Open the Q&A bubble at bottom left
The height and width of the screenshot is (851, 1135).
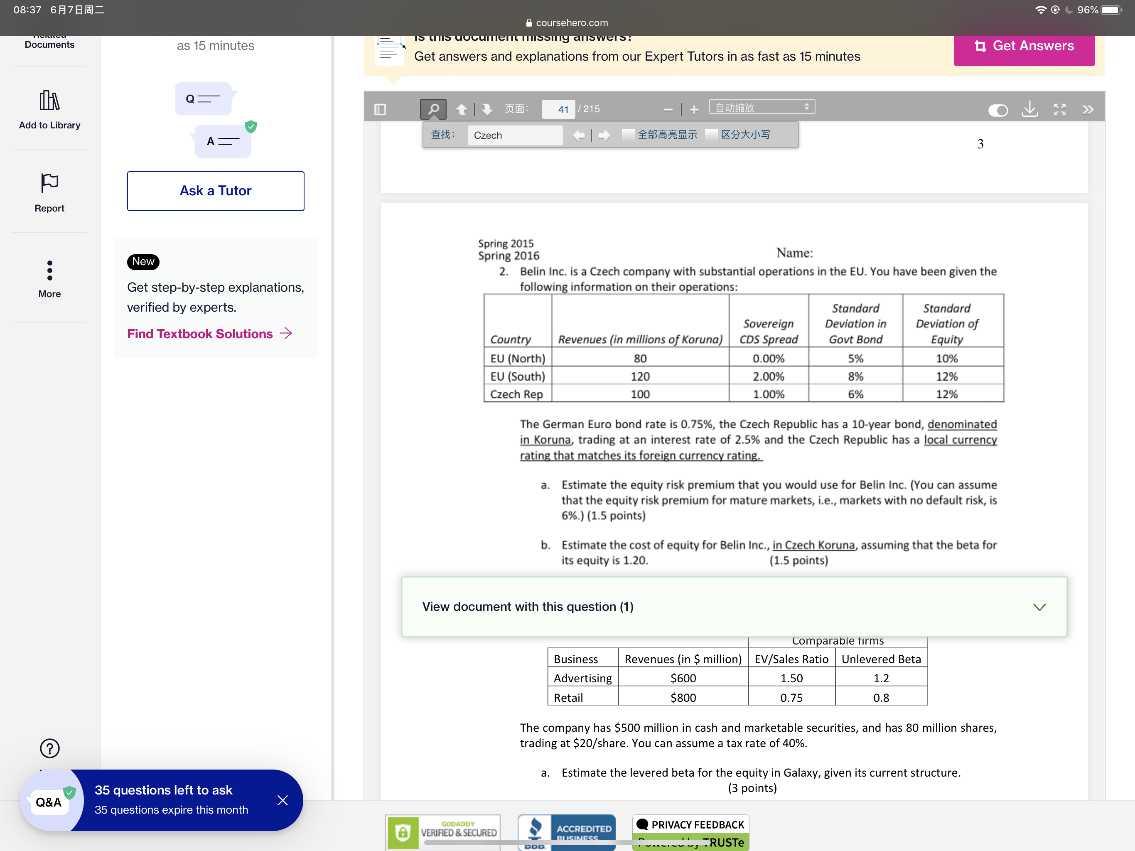click(x=49, y=801)
